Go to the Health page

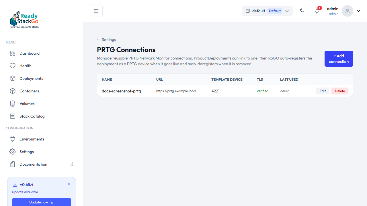pos(42,66)
